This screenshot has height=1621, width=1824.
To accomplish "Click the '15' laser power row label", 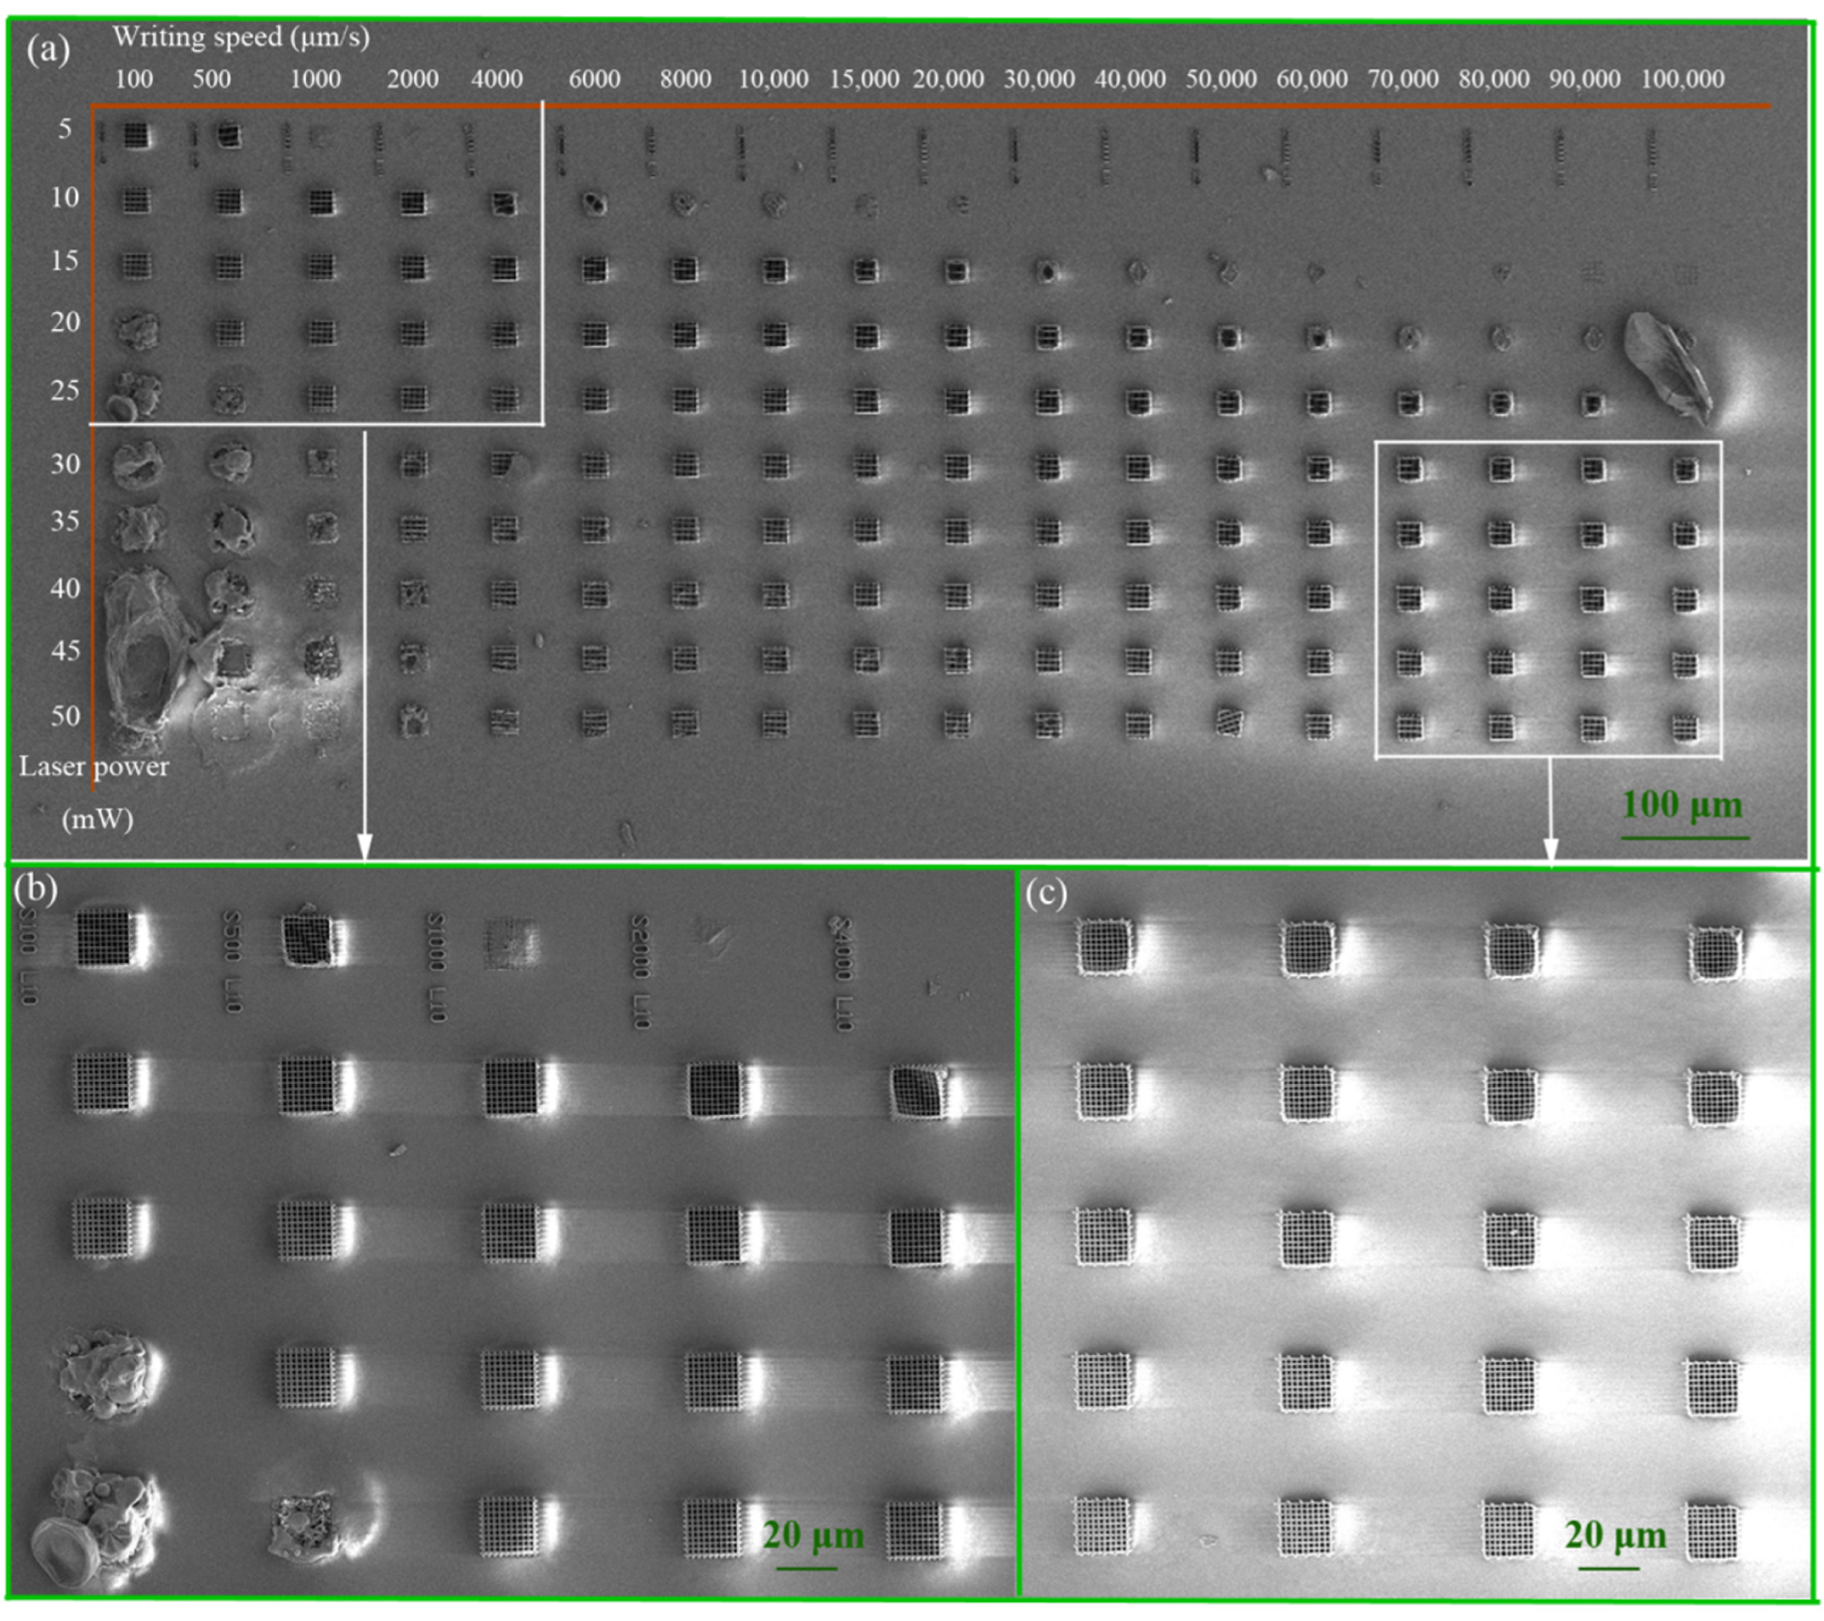I will 64,260.
